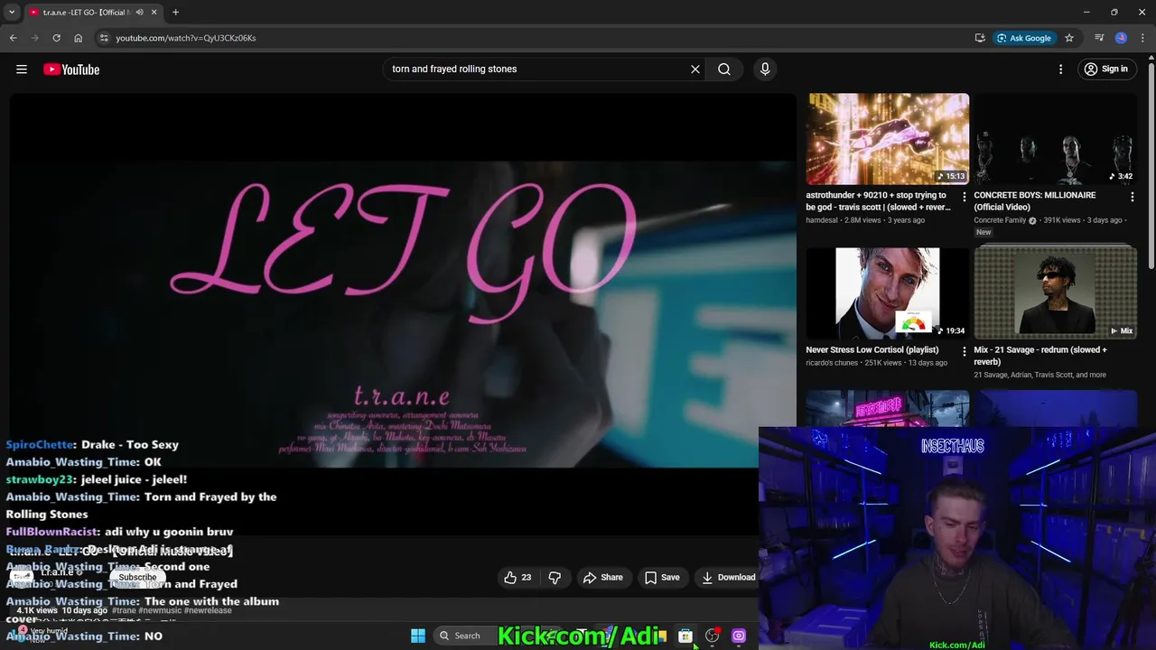
Task: Clear the search box with the X icon
Action: pos(695,70)
